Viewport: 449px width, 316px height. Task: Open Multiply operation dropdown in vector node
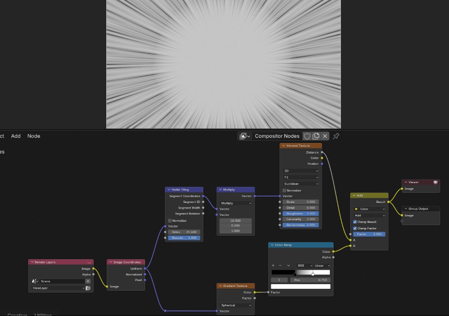236,203
